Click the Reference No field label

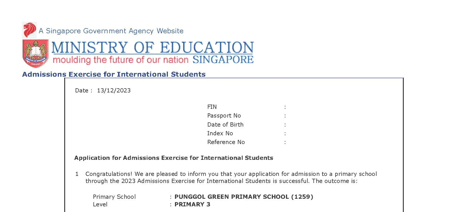(226, 142)
